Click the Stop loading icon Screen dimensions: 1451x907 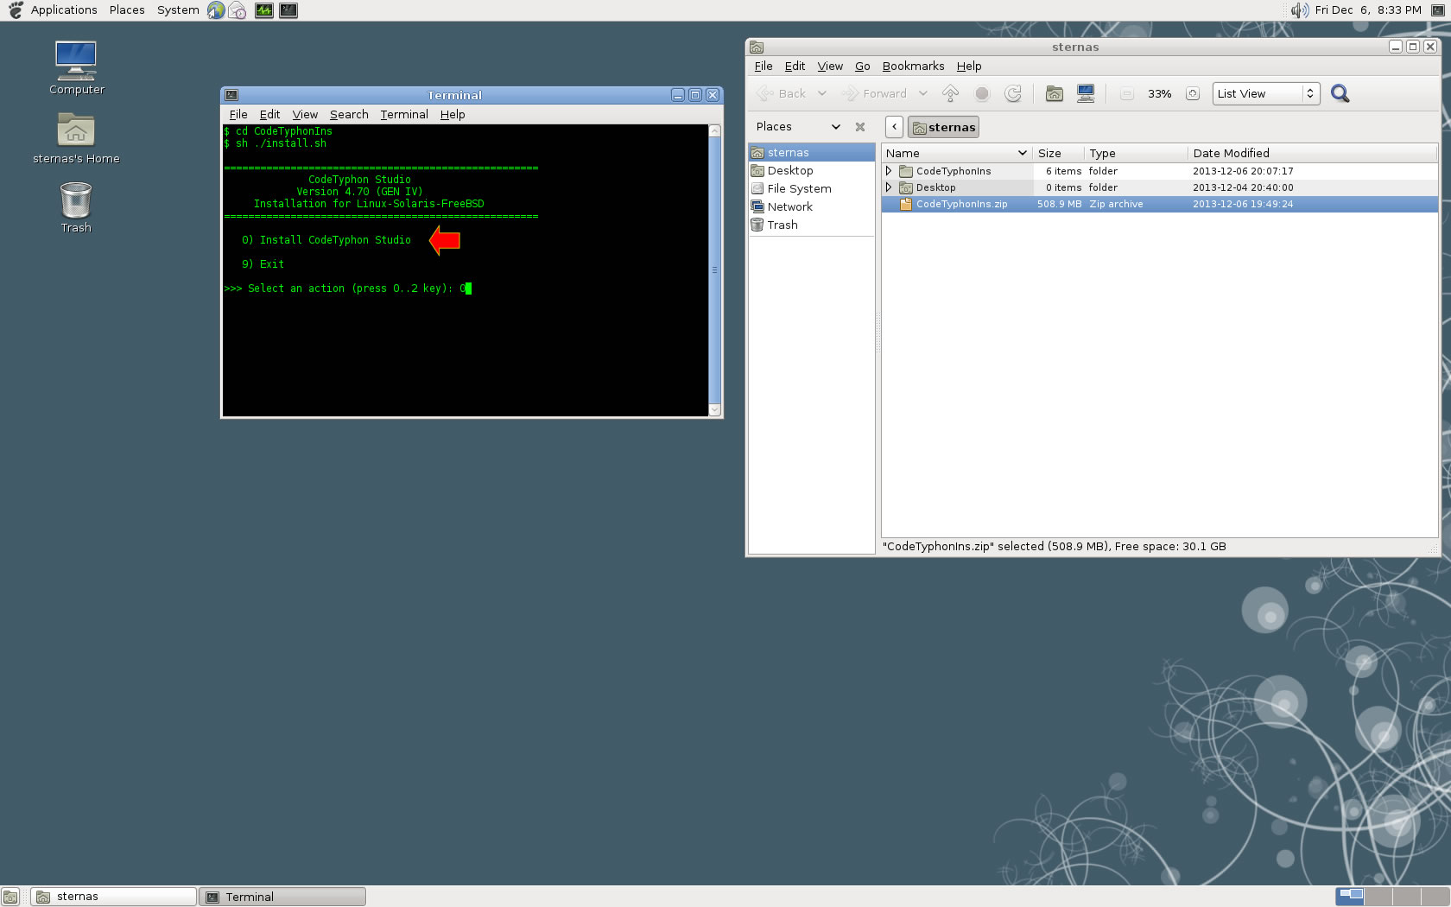[982, 93]
